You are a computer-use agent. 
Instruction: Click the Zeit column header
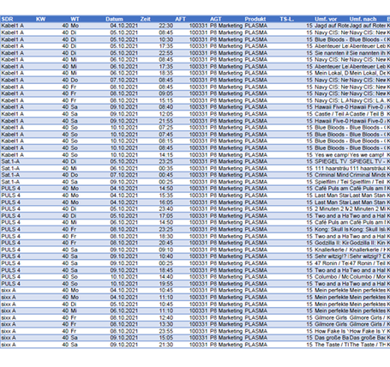(145, 19)
